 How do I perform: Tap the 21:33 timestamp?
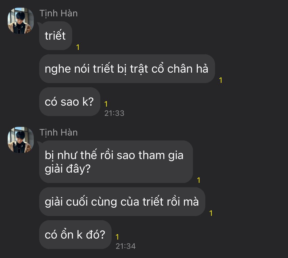coord(114,113)
